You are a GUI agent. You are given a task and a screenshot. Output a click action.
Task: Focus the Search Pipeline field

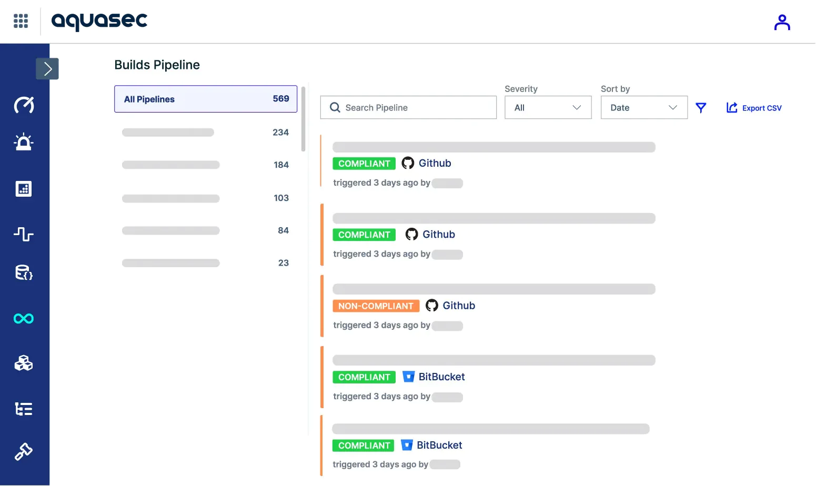click(408, 107)
